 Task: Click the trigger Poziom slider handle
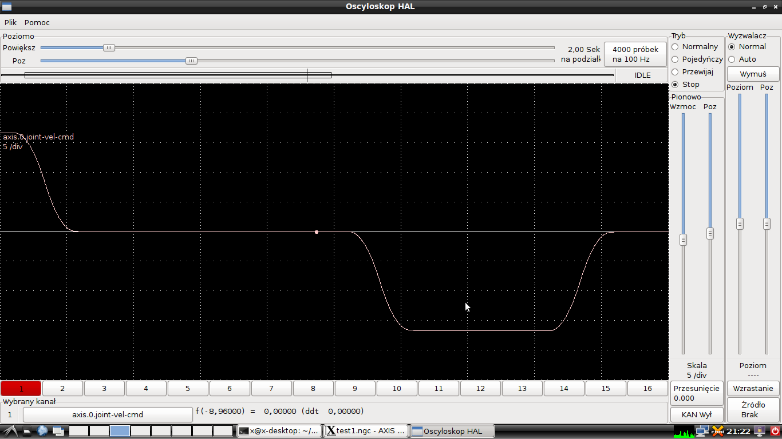(740, 224)
